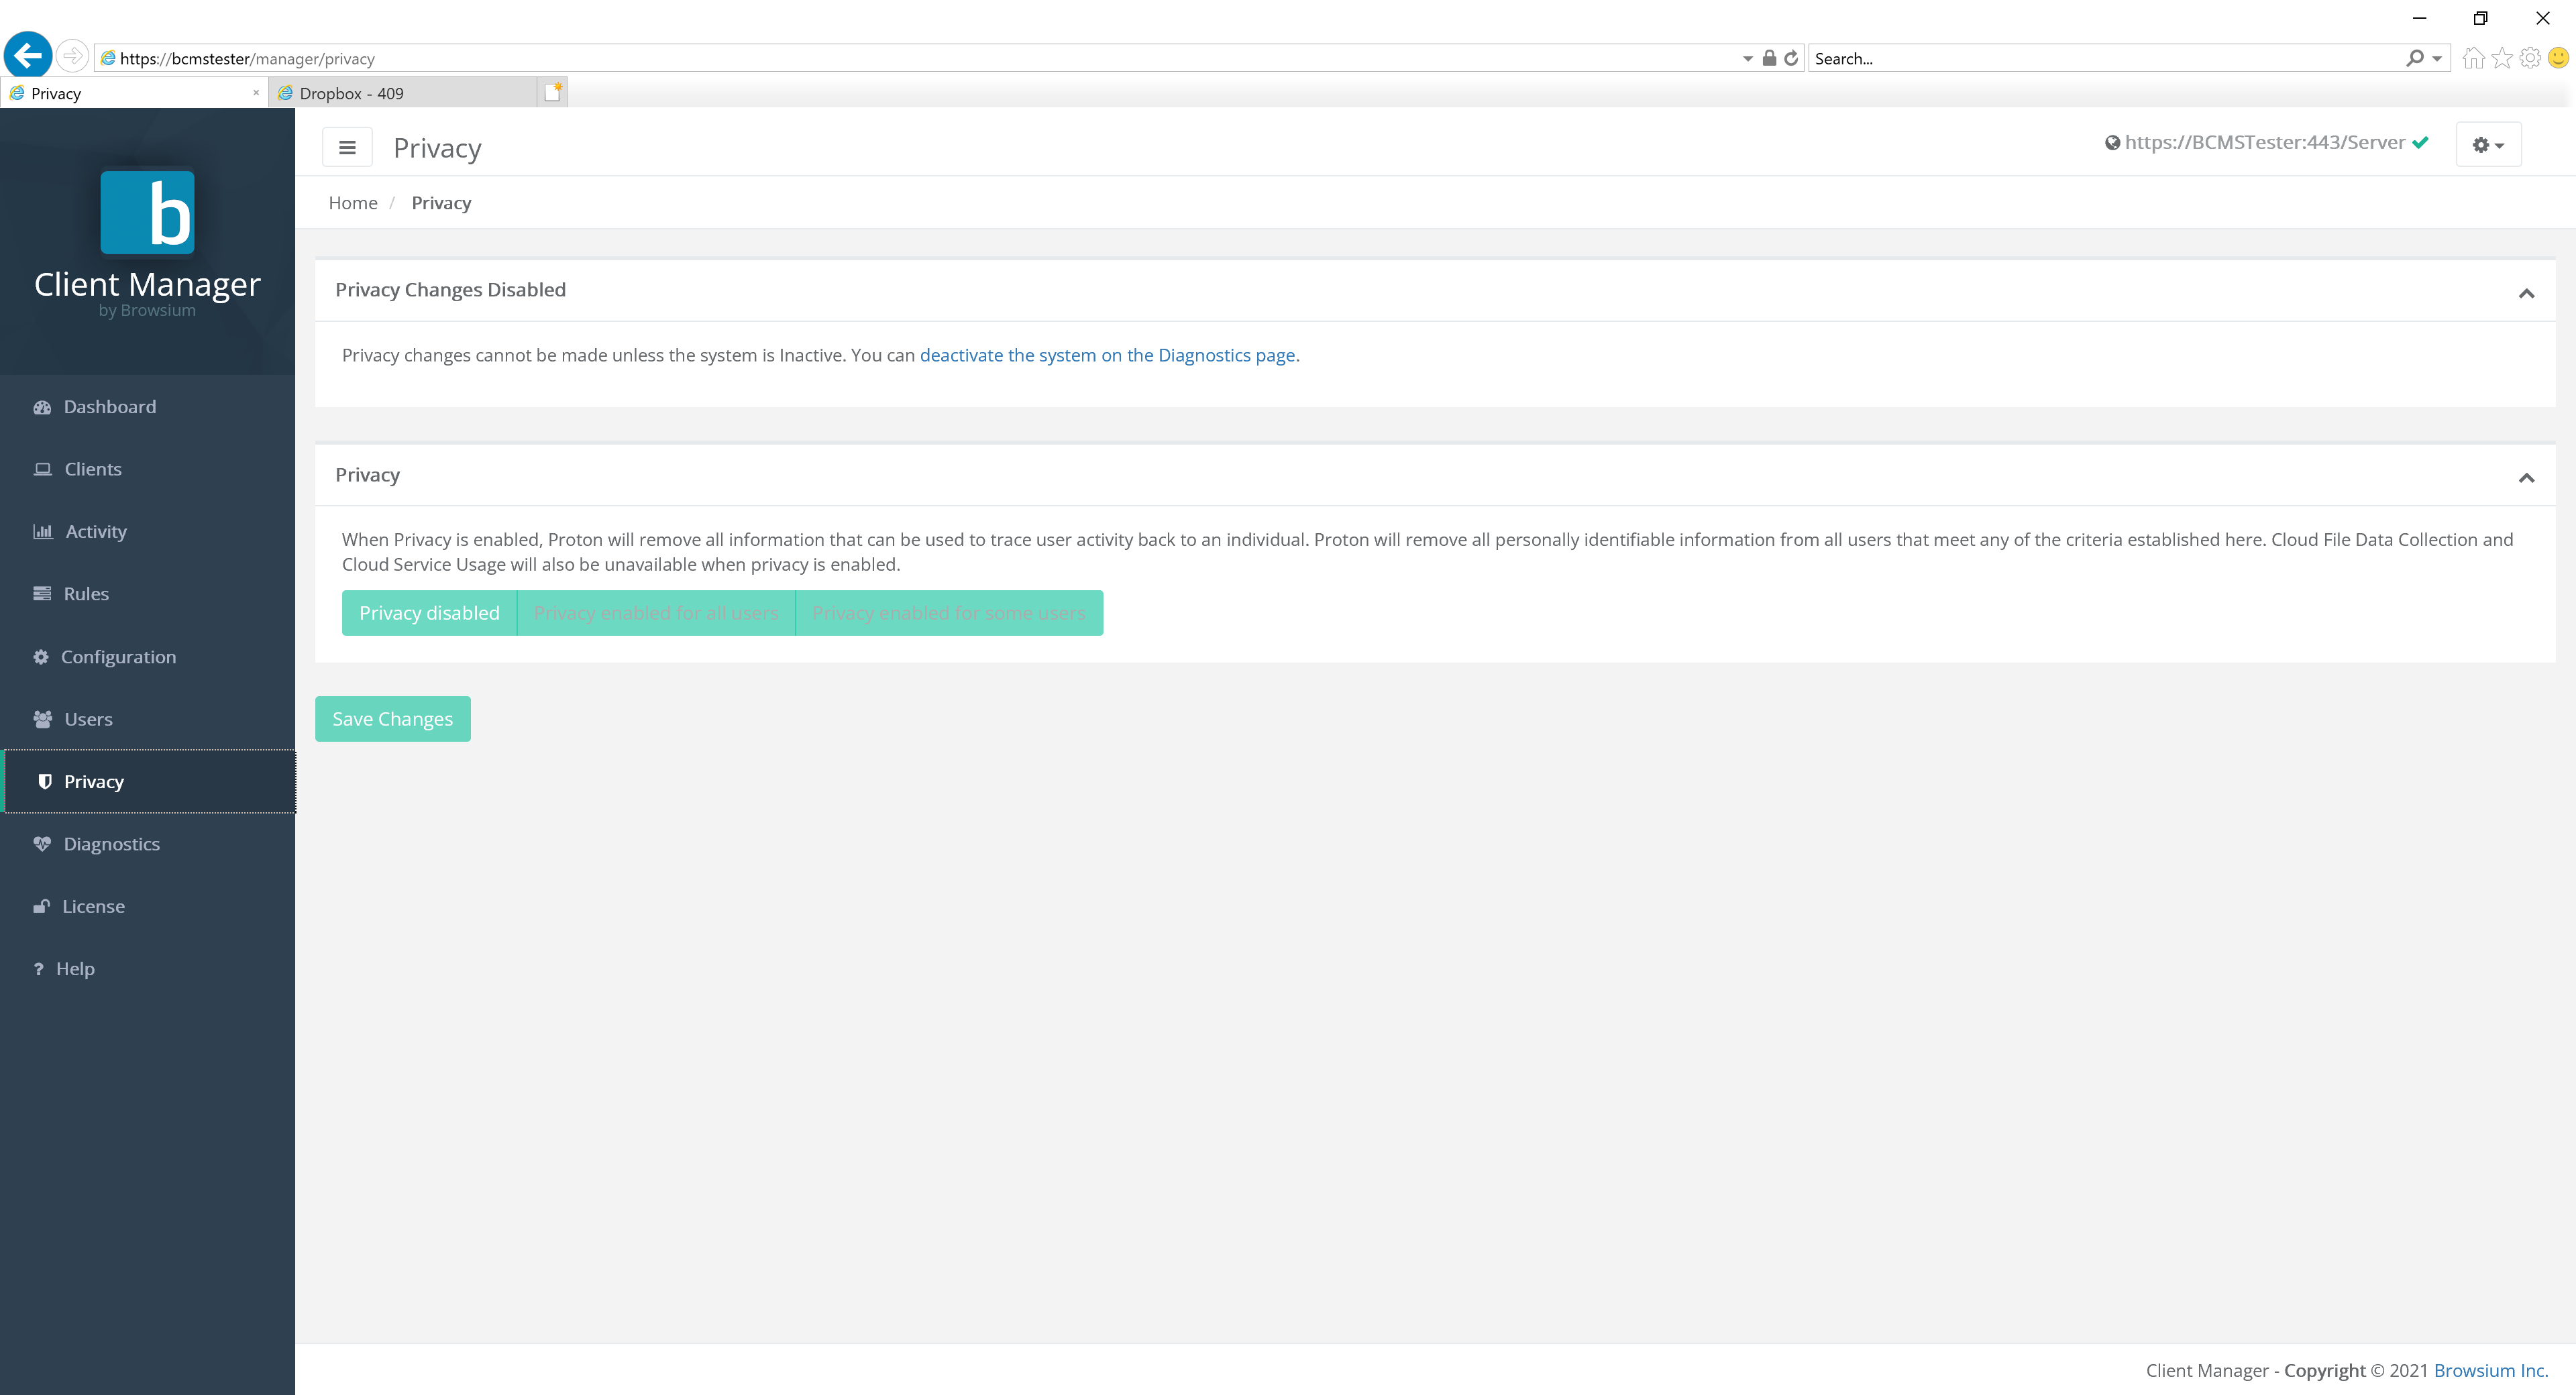The height and width of the screenshot is (1395, 2576).
Task: Click Save Changes
Action: pos(392,718)
